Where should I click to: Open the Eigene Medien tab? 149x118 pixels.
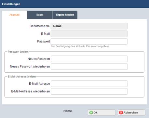pos(65,15)
